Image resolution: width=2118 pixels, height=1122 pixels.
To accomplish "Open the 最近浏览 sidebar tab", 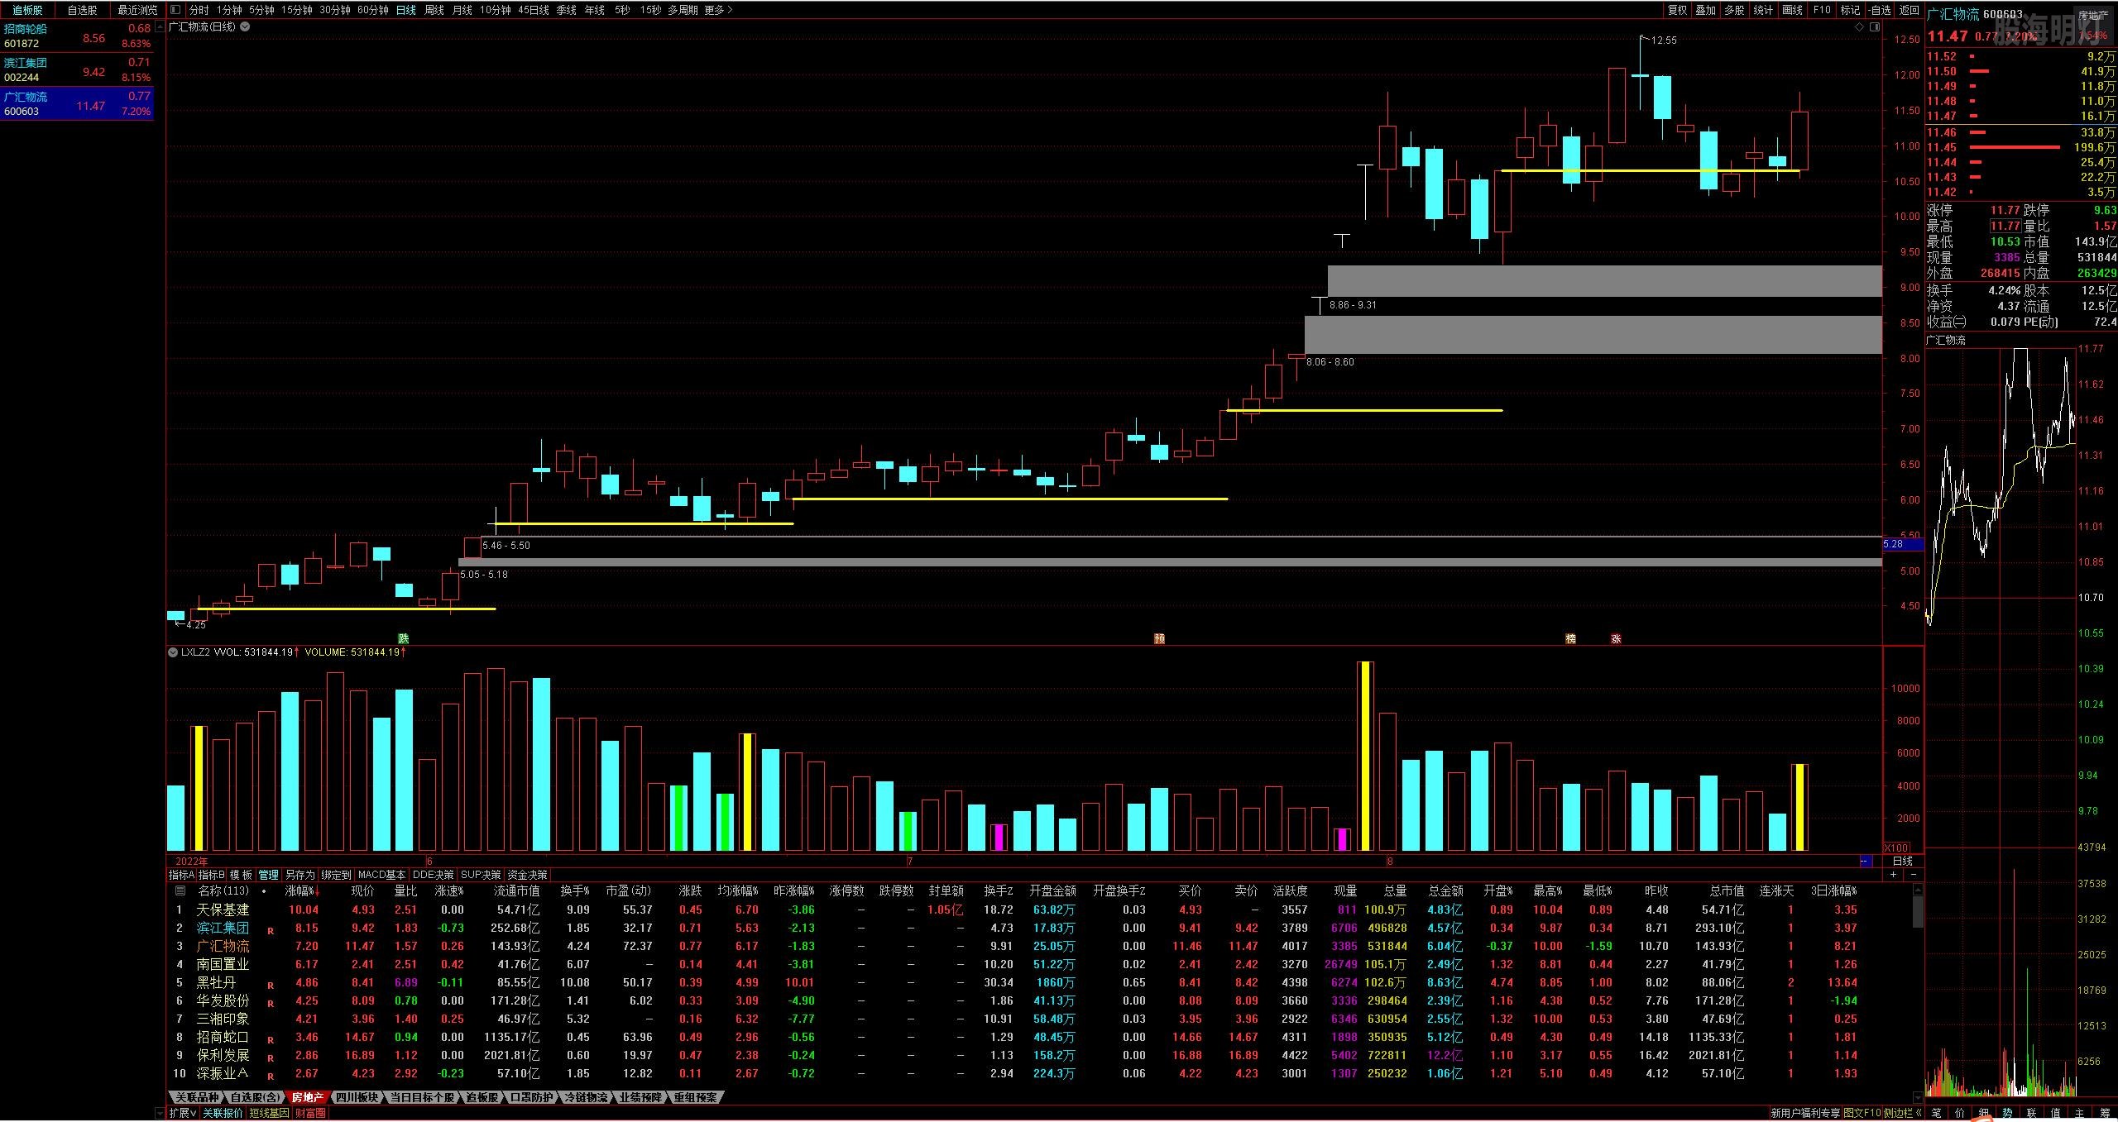I will (x=137, y=10).
